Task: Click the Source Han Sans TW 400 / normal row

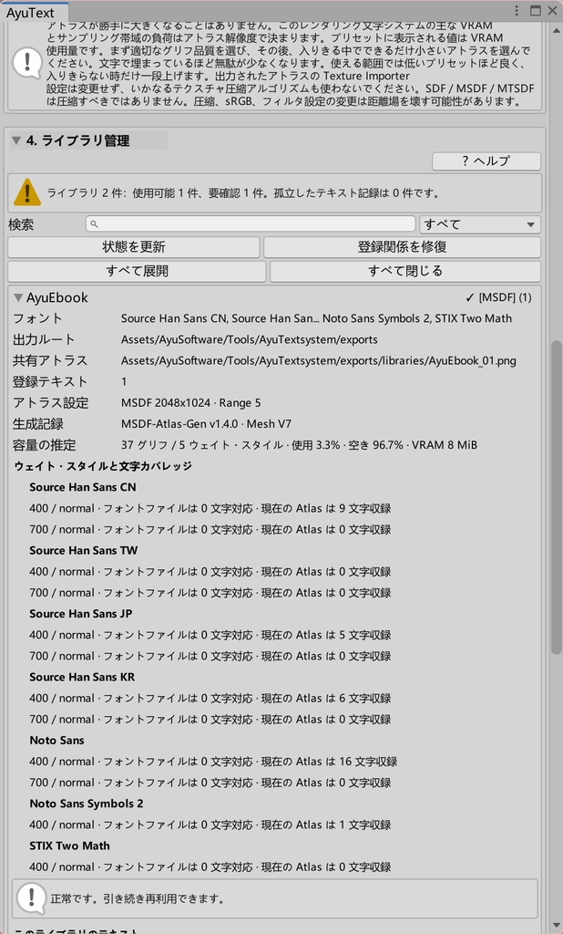Action: tap(210, 572)
